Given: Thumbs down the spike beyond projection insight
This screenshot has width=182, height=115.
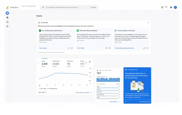Looking at the screenshot, I should pos(110,48).
